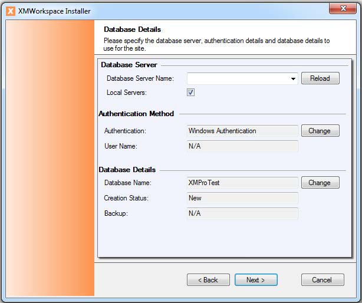Click the Database Name field containing XMProTest
Viewport: 362px width, 303px height.
click(242, 183)
